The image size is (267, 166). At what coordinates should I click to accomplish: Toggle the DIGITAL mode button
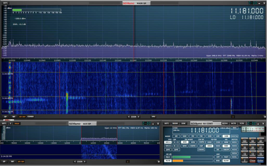[x=235, y=136]
